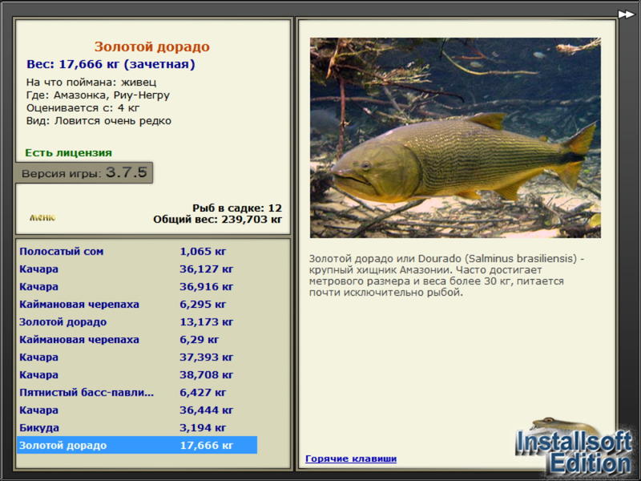The width and height of the screenshot is (641, 481).
Task: Open the Горячие клавиши link
Action: pos(351,459)
